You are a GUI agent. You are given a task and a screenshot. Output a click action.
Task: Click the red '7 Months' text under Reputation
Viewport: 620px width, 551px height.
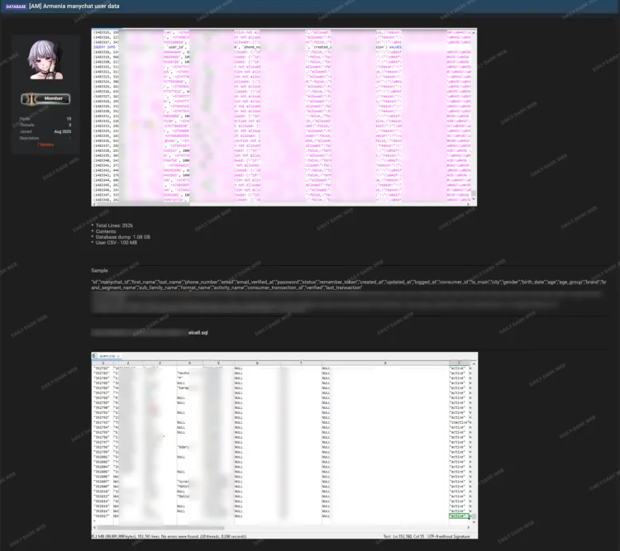(45, 145)
